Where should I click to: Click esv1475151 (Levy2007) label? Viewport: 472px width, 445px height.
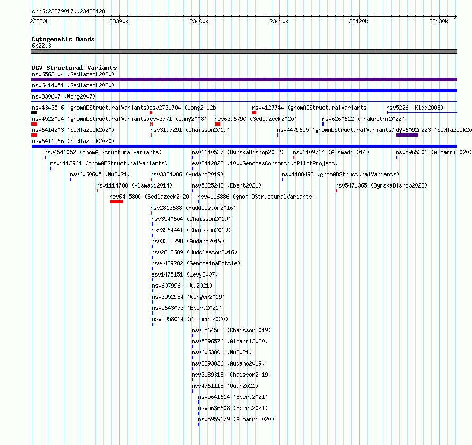coord(185,274)
